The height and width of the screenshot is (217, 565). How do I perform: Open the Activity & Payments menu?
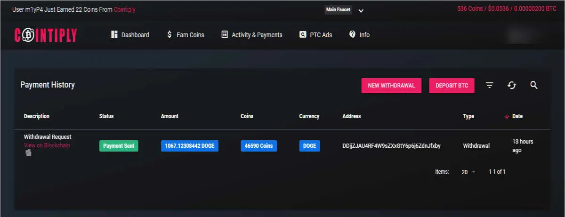point(252,35)
